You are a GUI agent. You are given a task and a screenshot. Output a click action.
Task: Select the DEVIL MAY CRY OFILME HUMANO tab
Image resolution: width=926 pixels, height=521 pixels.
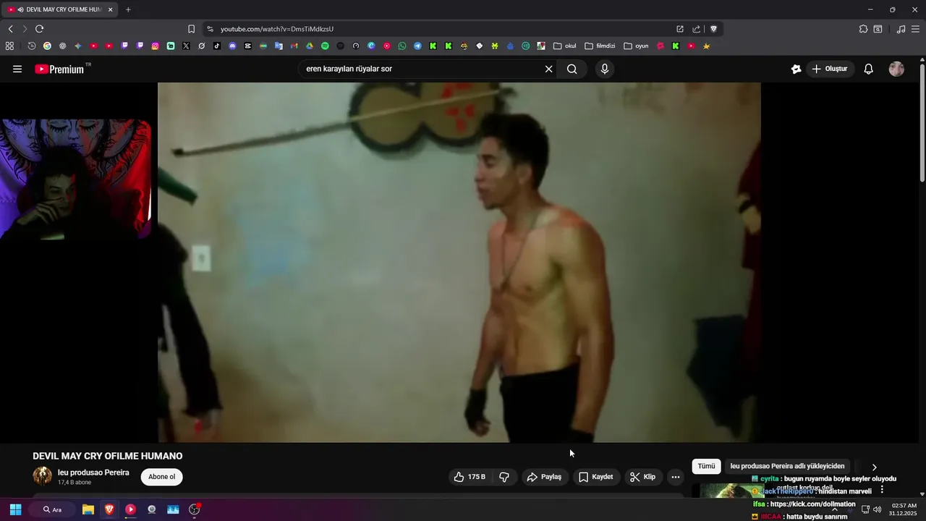coord(59,9)
